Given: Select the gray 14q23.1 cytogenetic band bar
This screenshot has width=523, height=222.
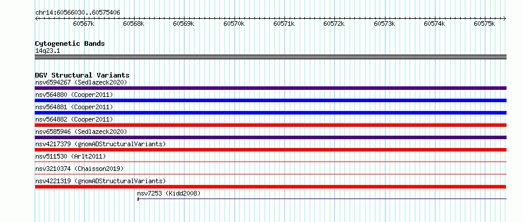Looking at the screenshot, I should [x=270, y=57].
